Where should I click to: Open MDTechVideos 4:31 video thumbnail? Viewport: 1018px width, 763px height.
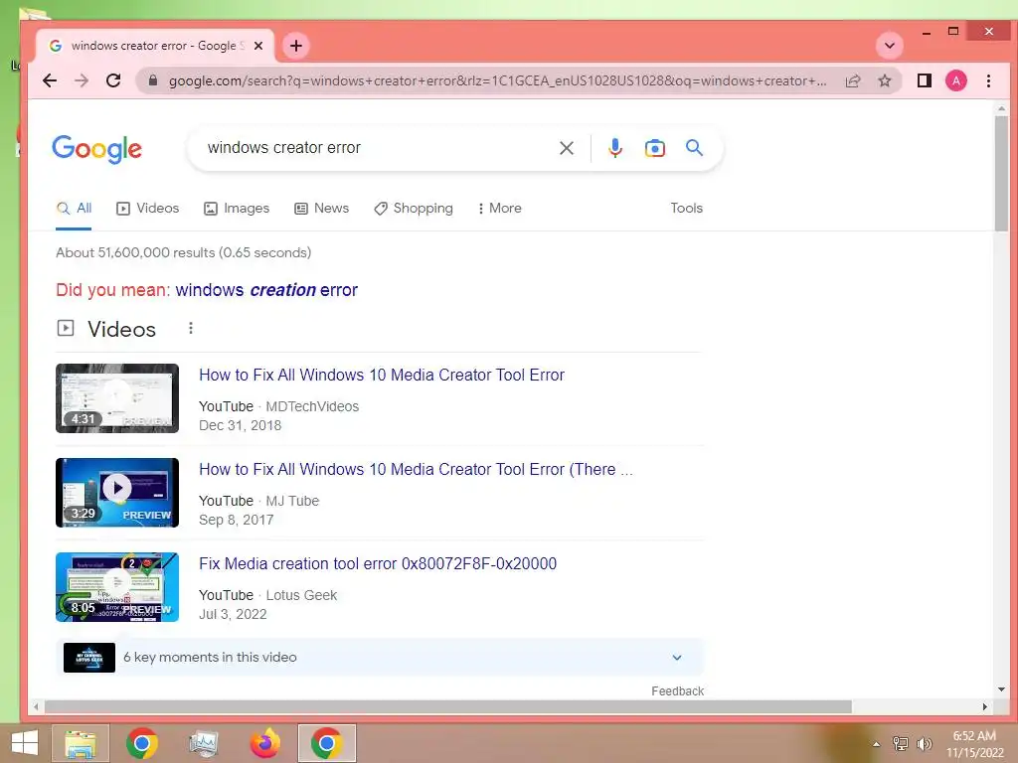pos(117,398)
